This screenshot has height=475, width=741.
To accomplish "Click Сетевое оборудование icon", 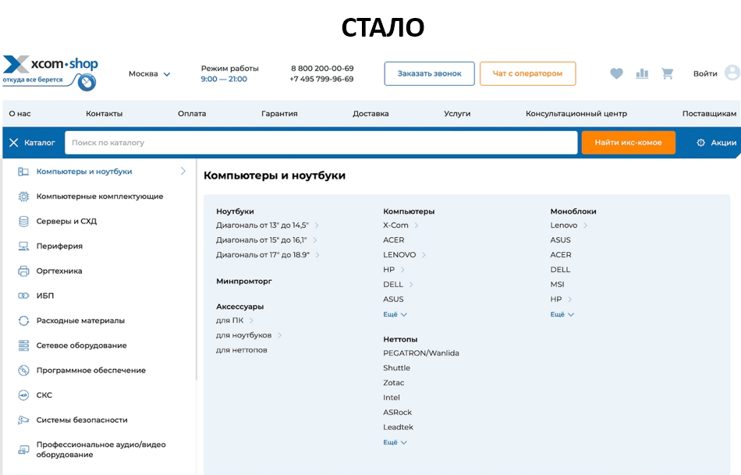I will click(23, 346).
